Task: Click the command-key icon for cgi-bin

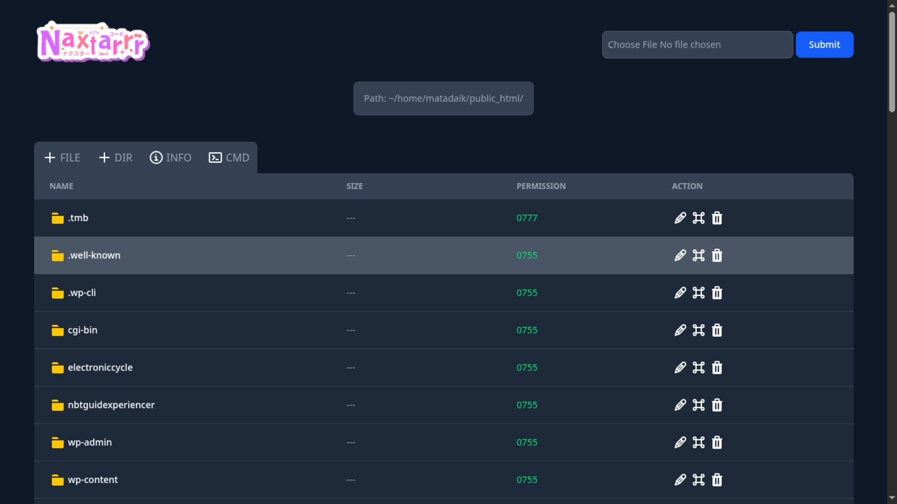Action: pyautogui.click(x=698, y=330)
